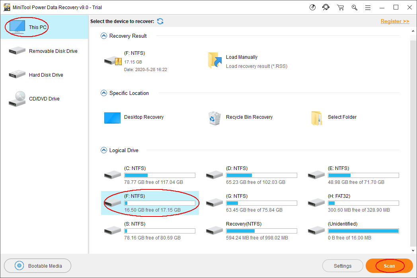Open the hamburger menu in title bar
The width and height of the screenshot is (417, 278).
(368, 8)
